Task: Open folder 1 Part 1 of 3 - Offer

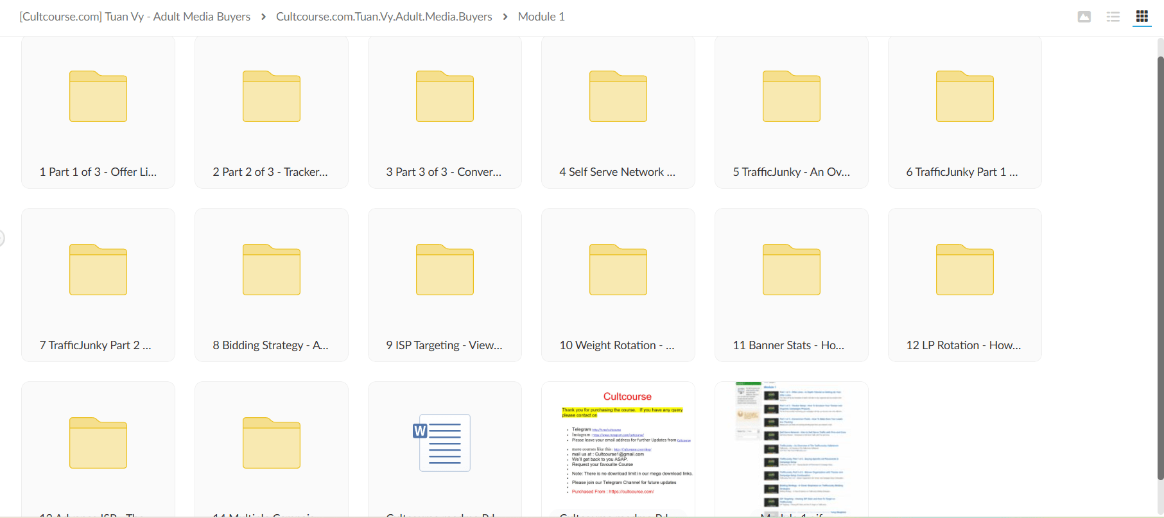Action: [x=98, y=112]
